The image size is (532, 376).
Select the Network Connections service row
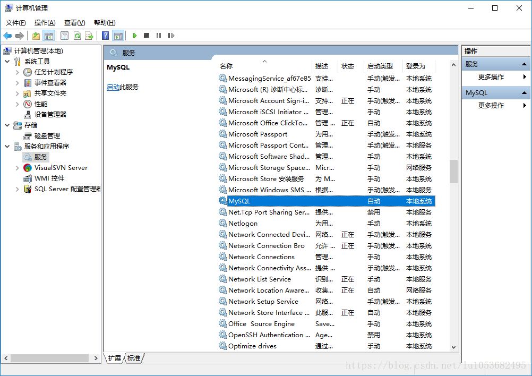tap(327, 257)
